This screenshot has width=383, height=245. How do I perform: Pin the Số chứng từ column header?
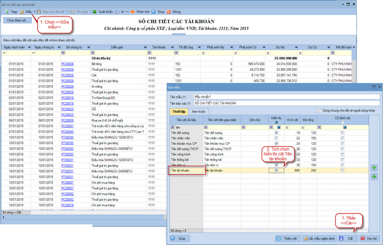click(x=89, y=47)
